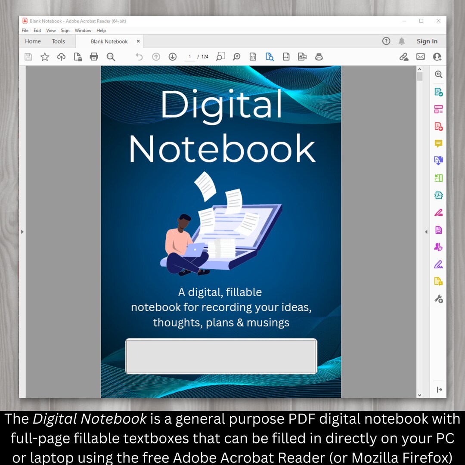
Task: Hide the tools pane with collapse icon
Action: (438, 389)
